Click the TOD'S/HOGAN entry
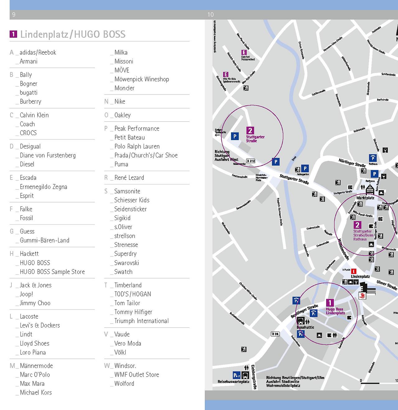The width and height of the screenshot is (398, 410). (x=133, y=294)
